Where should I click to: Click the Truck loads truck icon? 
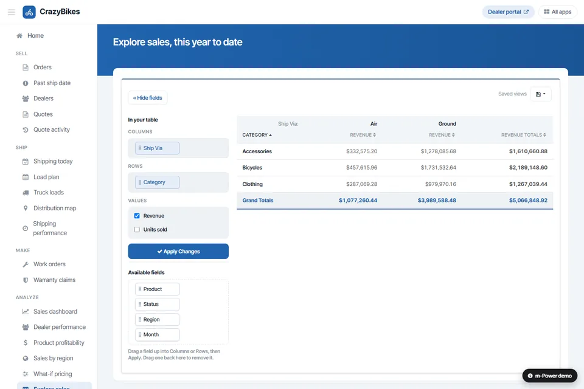[26, 193]
